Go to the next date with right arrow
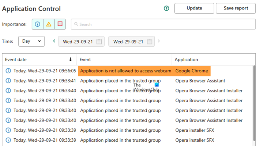The height and width of the screenshot is (146, 256). point(159,41)
